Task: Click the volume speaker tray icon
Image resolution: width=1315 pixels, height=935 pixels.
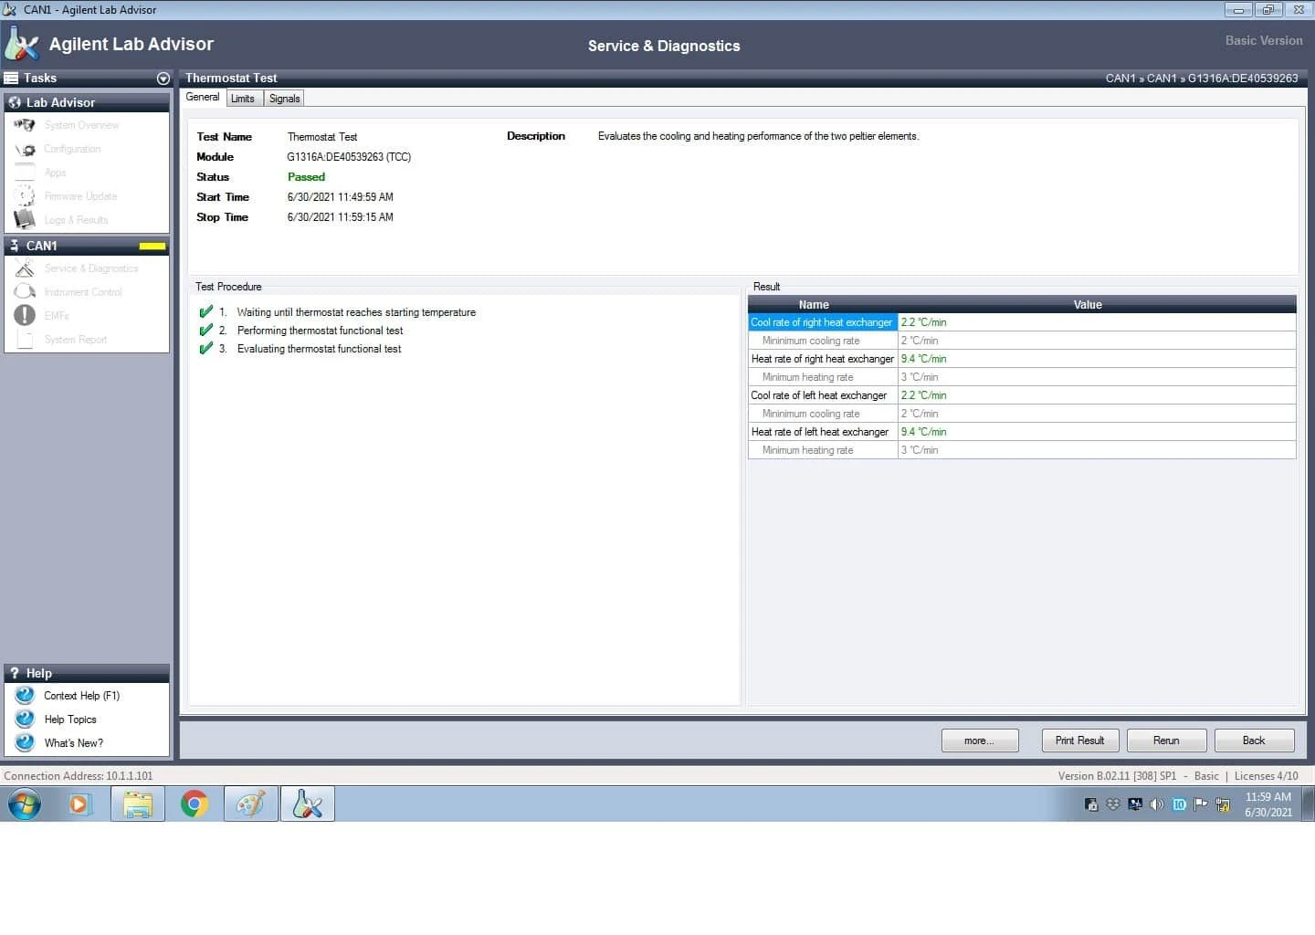Action: coord(1156,804)
